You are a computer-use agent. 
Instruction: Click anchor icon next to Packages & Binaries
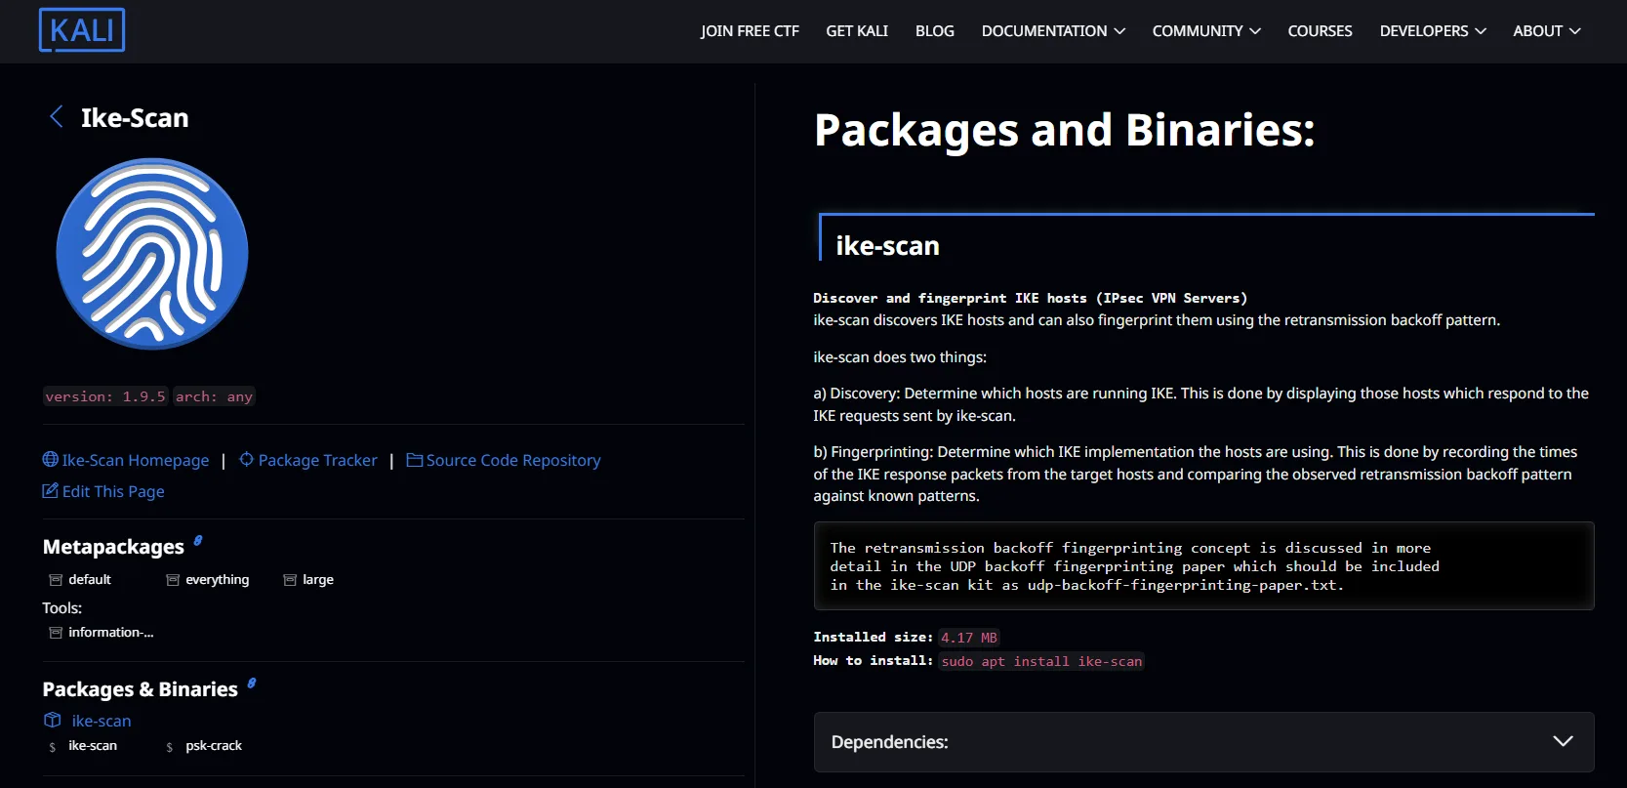point(252,684)
